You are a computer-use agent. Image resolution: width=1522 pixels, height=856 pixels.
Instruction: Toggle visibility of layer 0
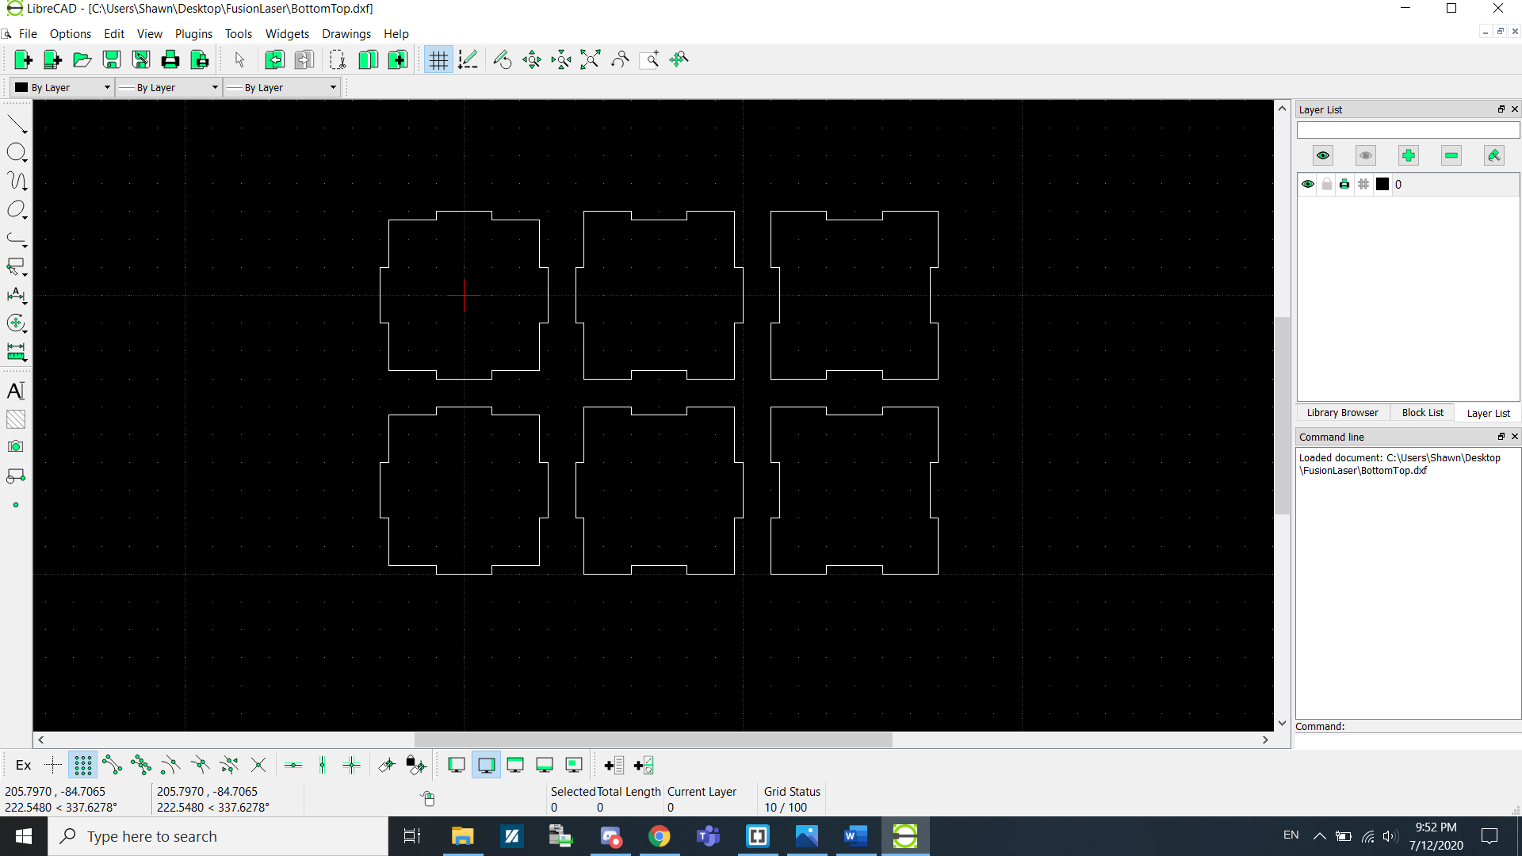tap(1308, 185)
